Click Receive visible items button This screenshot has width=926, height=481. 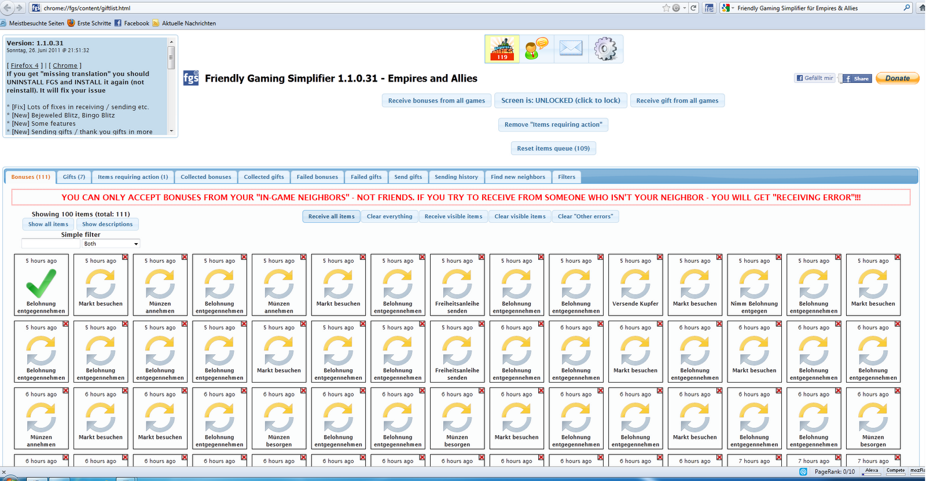[x=453, y=216]
